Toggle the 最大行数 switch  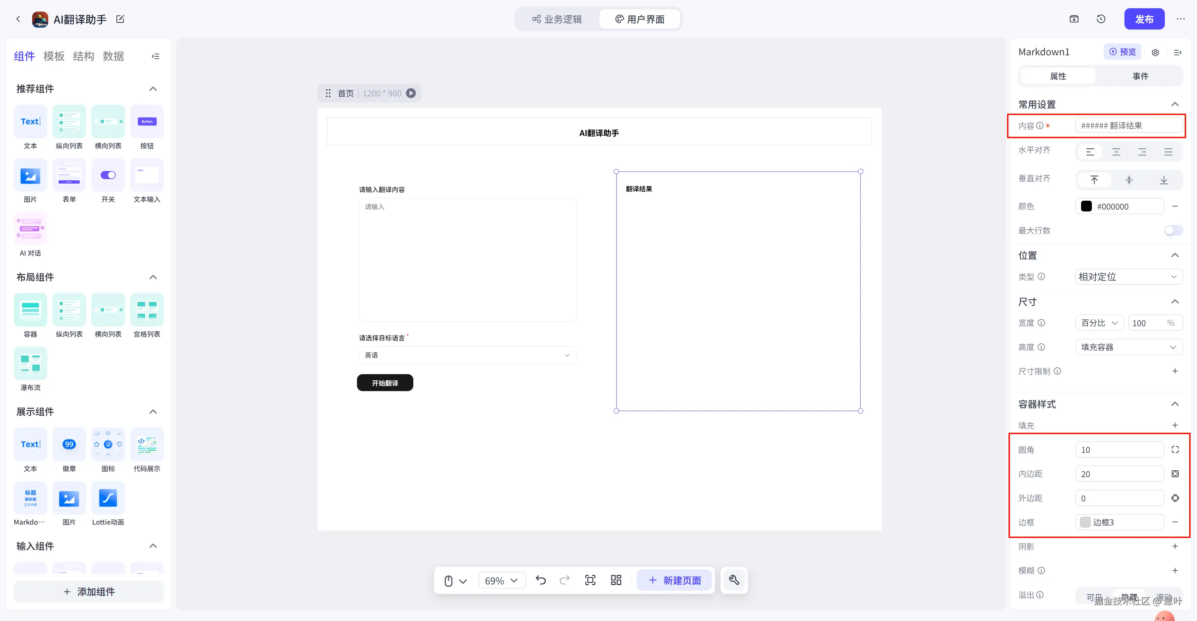coord(1173,231)
